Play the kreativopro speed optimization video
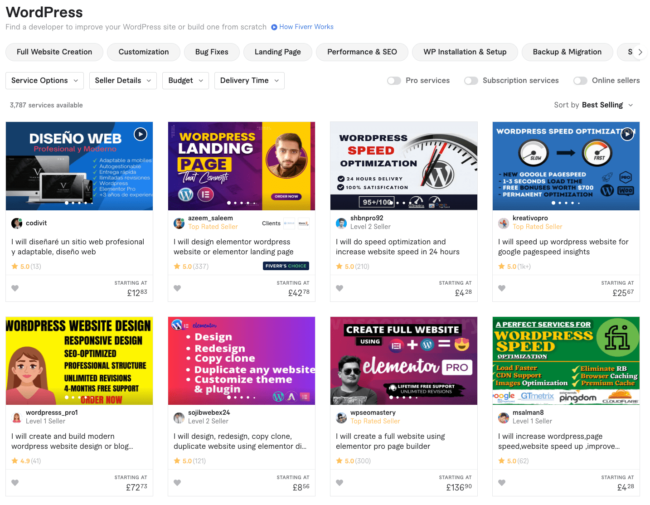 [627, 134]
